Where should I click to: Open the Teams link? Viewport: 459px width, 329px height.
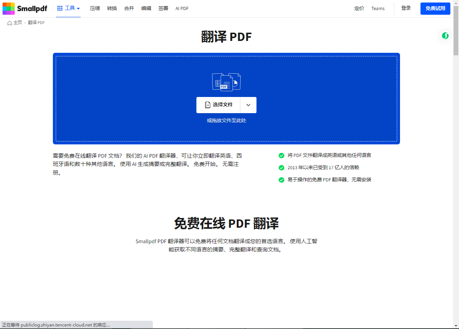click(x=378, y=8)
